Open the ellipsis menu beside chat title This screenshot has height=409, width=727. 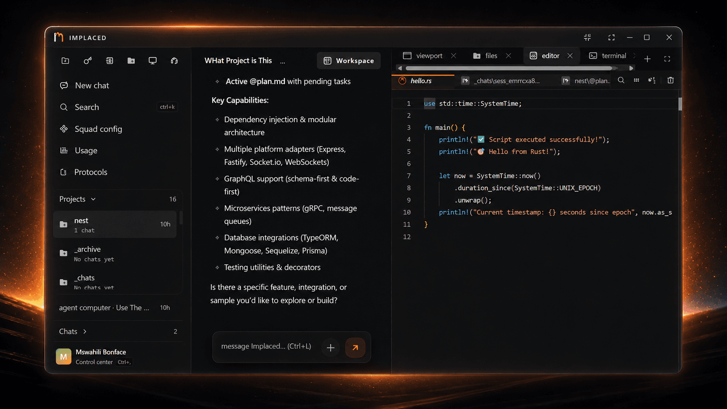pos(283,61)
